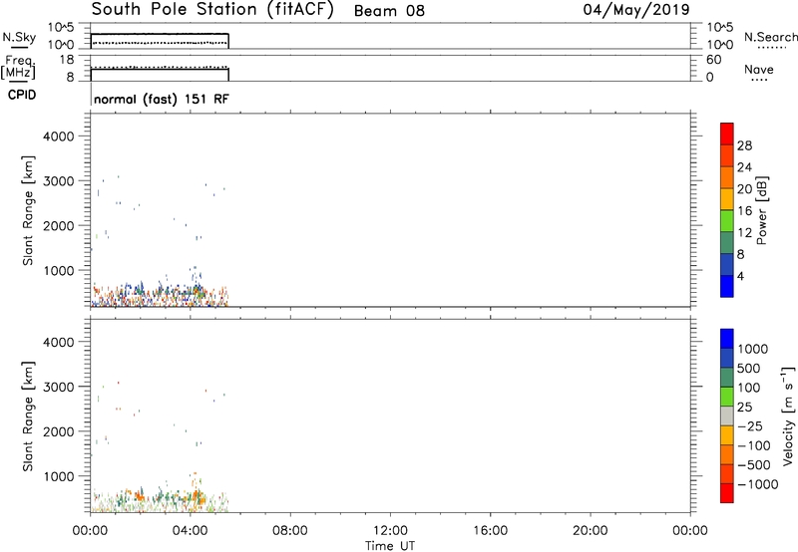Click the '18' tick on frequency axis
Image resolution: width=798 pixels, height=552 pixels.
(x=67, y=60)
